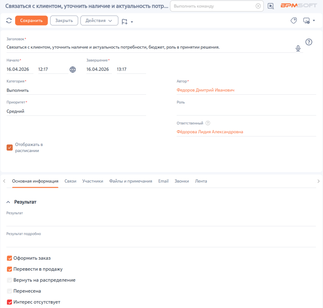This screenshot has height=308, width=323.
Task: Open the process log play icon
Action: click(271, 6)
